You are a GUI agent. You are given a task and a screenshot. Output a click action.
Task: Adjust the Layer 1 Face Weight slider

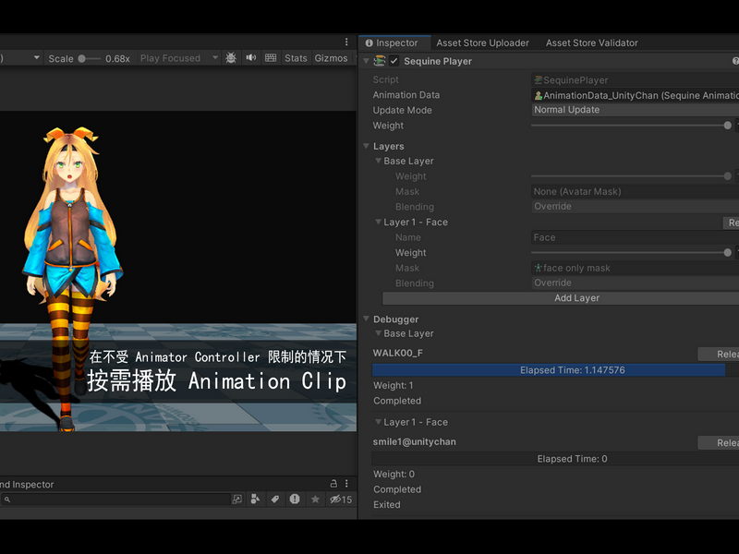pyautogui.click(x=631, y=252)
